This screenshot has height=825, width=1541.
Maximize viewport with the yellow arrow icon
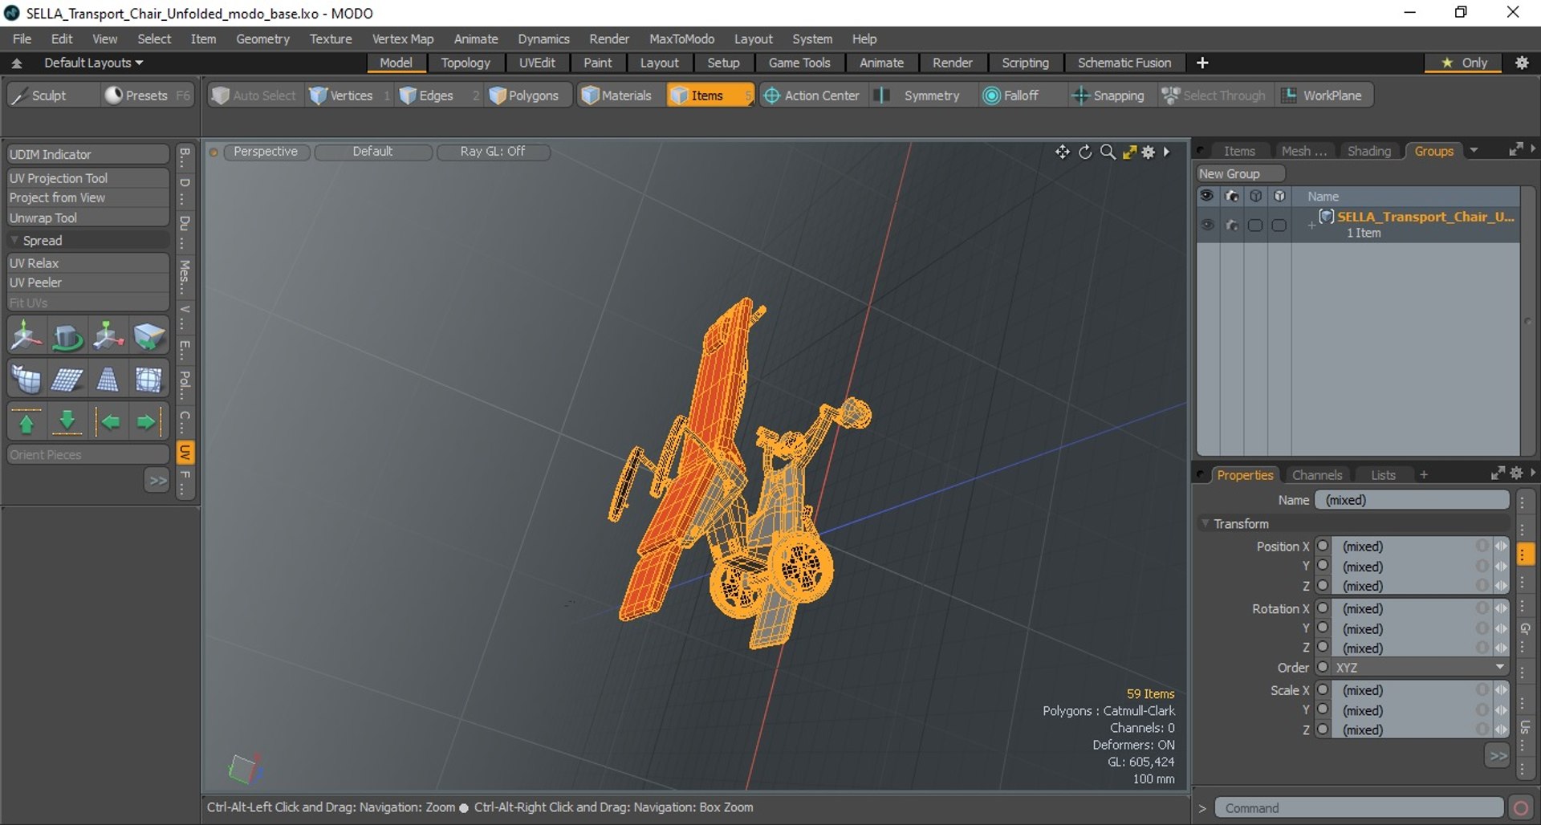point(1129,152)
